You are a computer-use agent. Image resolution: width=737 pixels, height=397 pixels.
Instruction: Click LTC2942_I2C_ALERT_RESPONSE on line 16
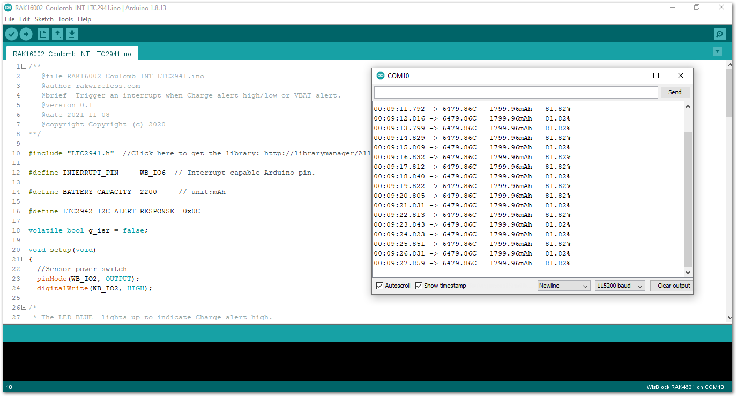coord(114,211)
